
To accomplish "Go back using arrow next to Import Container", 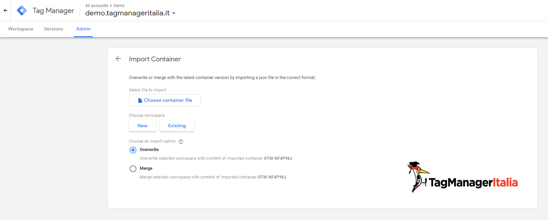I will pos(118,59).
